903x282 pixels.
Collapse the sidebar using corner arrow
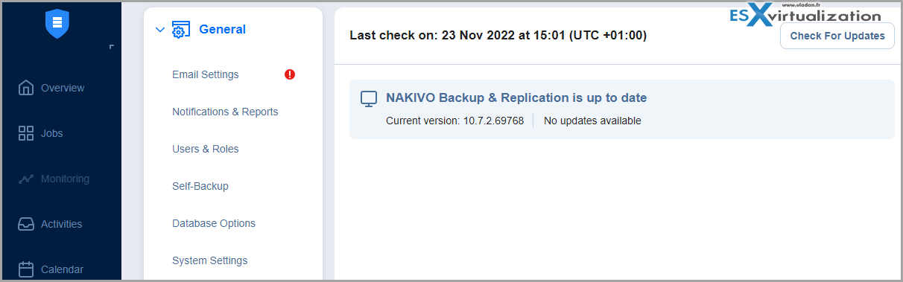pos(112,47)
